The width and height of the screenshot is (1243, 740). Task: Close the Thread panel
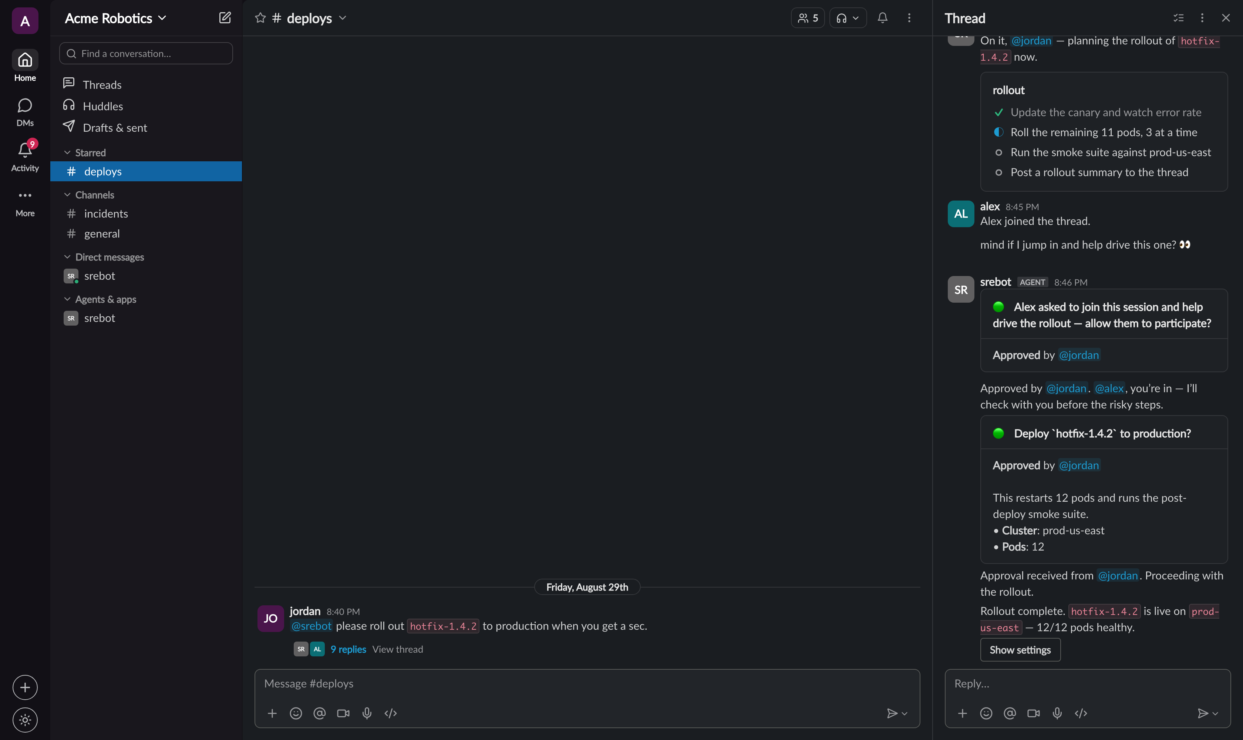pyautogui.click(x=1226, y=18)
